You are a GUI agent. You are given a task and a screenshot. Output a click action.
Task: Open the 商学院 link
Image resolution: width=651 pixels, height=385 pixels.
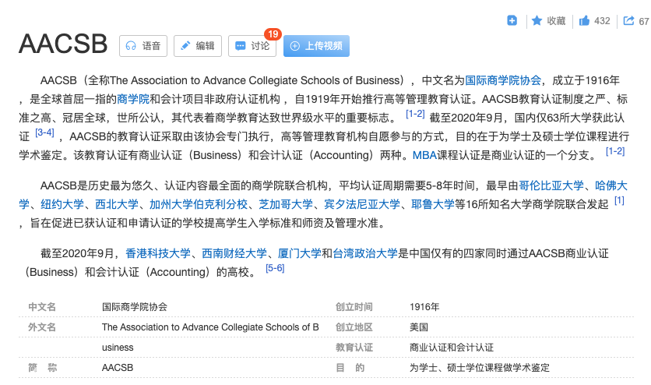click(x=133, y=99)
